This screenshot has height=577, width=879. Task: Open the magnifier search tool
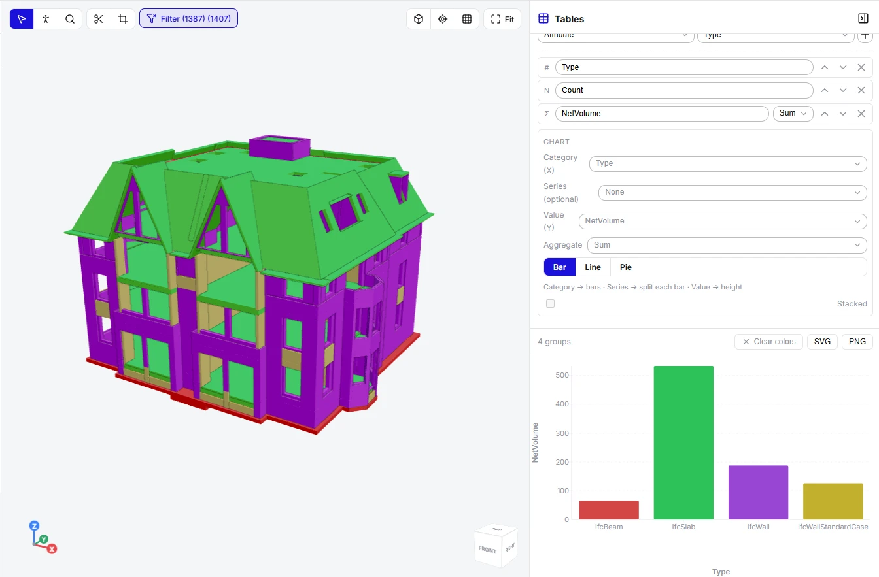(70, 19)
